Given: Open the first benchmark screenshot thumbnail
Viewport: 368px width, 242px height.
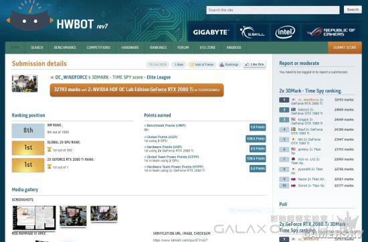Looking at the screenshot, I should [34, 218].
